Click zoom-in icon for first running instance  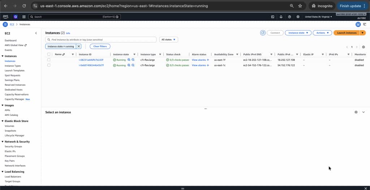coord(129,60)
